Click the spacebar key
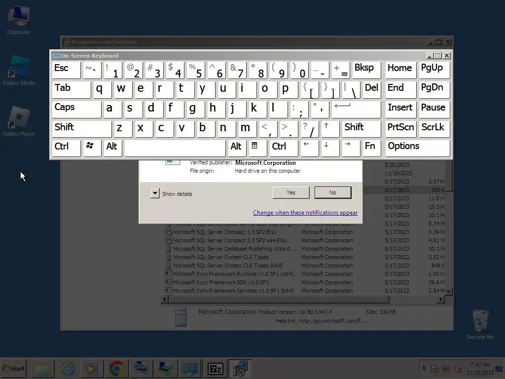 175,149
